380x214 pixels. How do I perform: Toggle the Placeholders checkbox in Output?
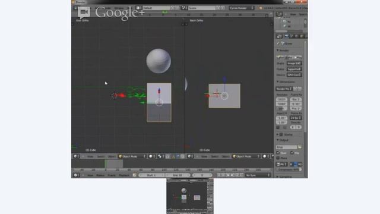278,158
